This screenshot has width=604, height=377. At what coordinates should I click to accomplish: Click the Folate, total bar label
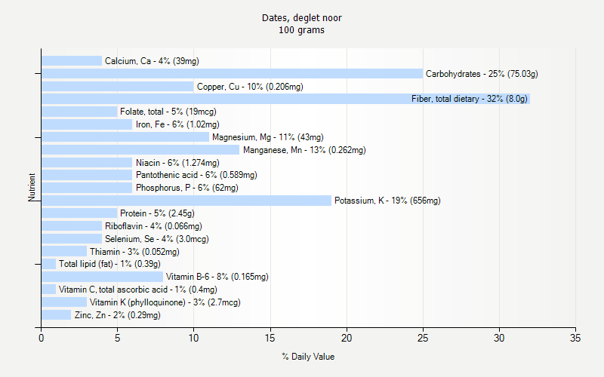click(168, 112)
